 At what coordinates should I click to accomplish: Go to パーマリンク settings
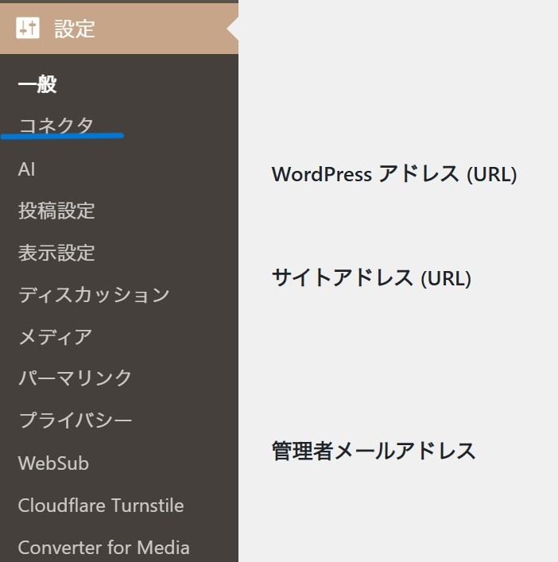[x=75, y=378]
